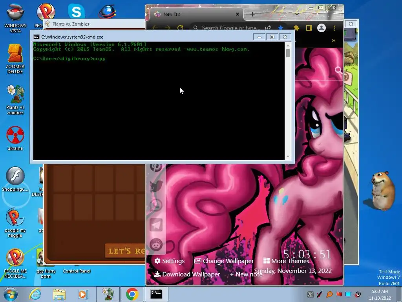This screenshot has height=302, width=402.
Task: Reload the Chrome page
Action: [x=180, y=28]
